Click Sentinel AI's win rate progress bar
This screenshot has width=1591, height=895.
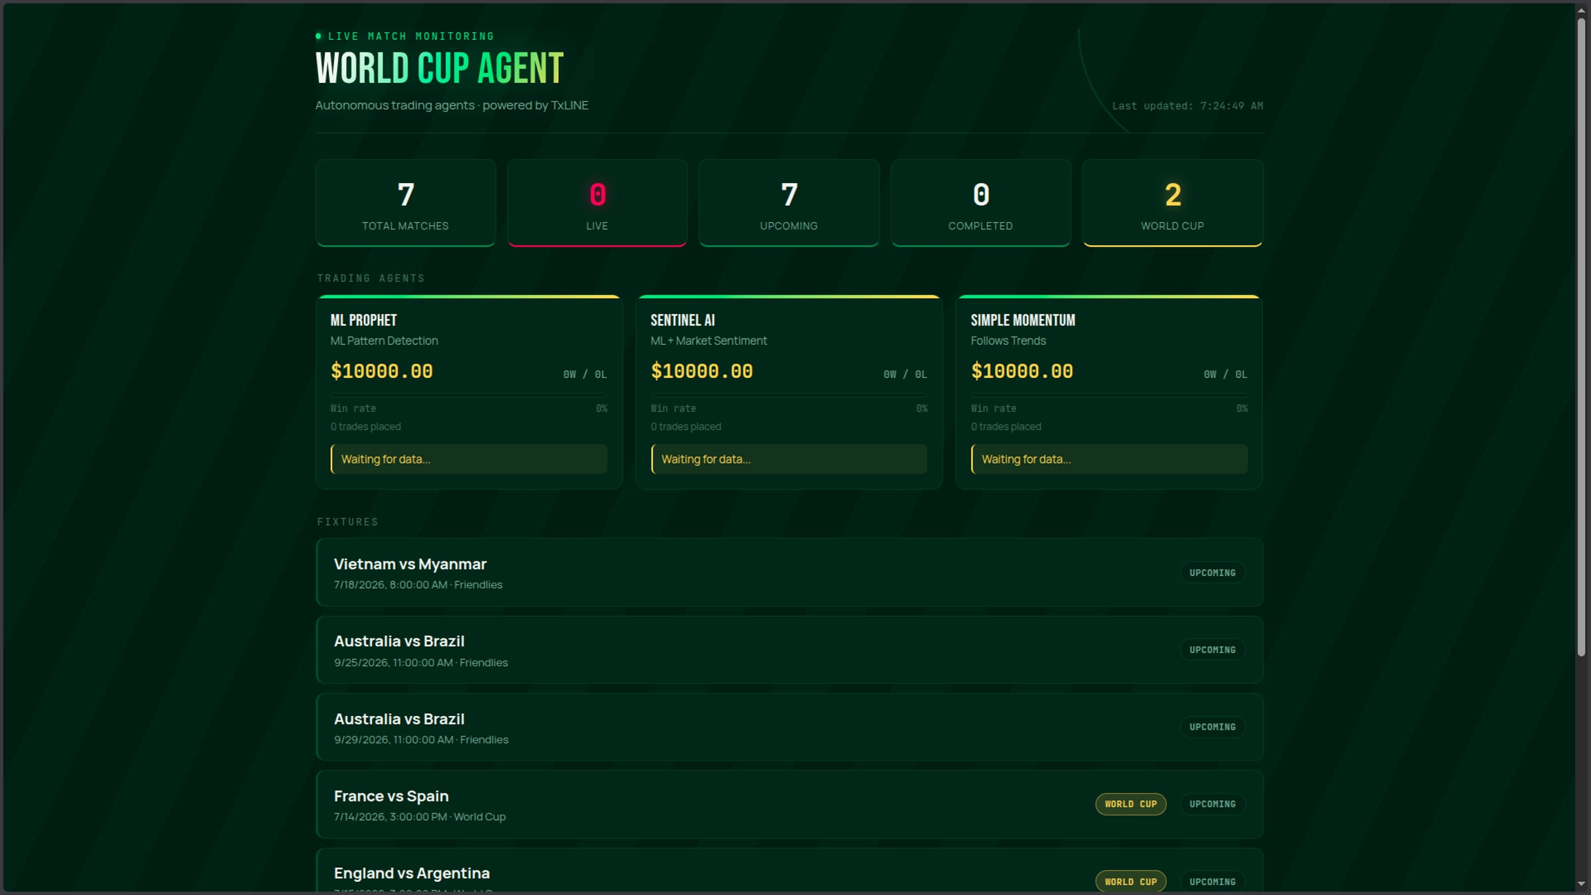pos(789,394)
